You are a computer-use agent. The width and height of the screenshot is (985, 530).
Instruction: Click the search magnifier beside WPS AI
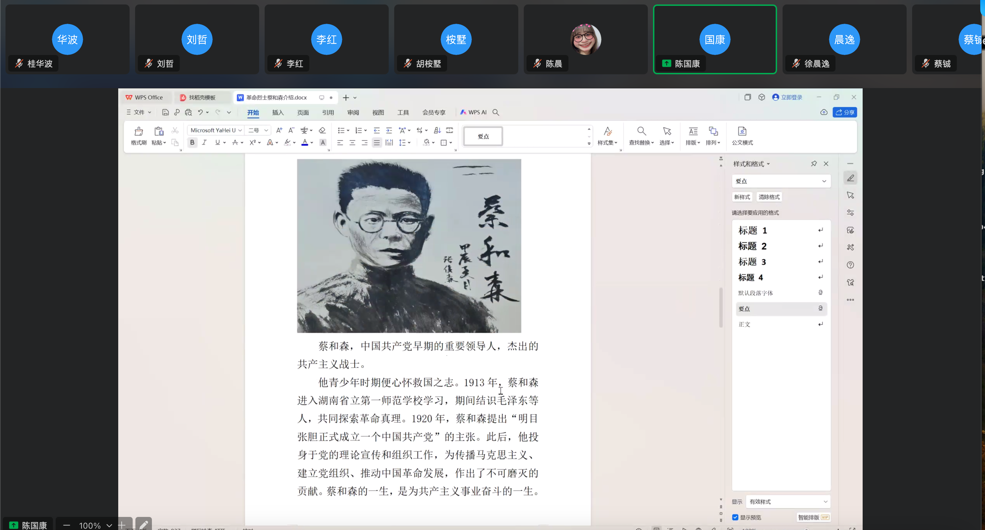coord(496,112)
